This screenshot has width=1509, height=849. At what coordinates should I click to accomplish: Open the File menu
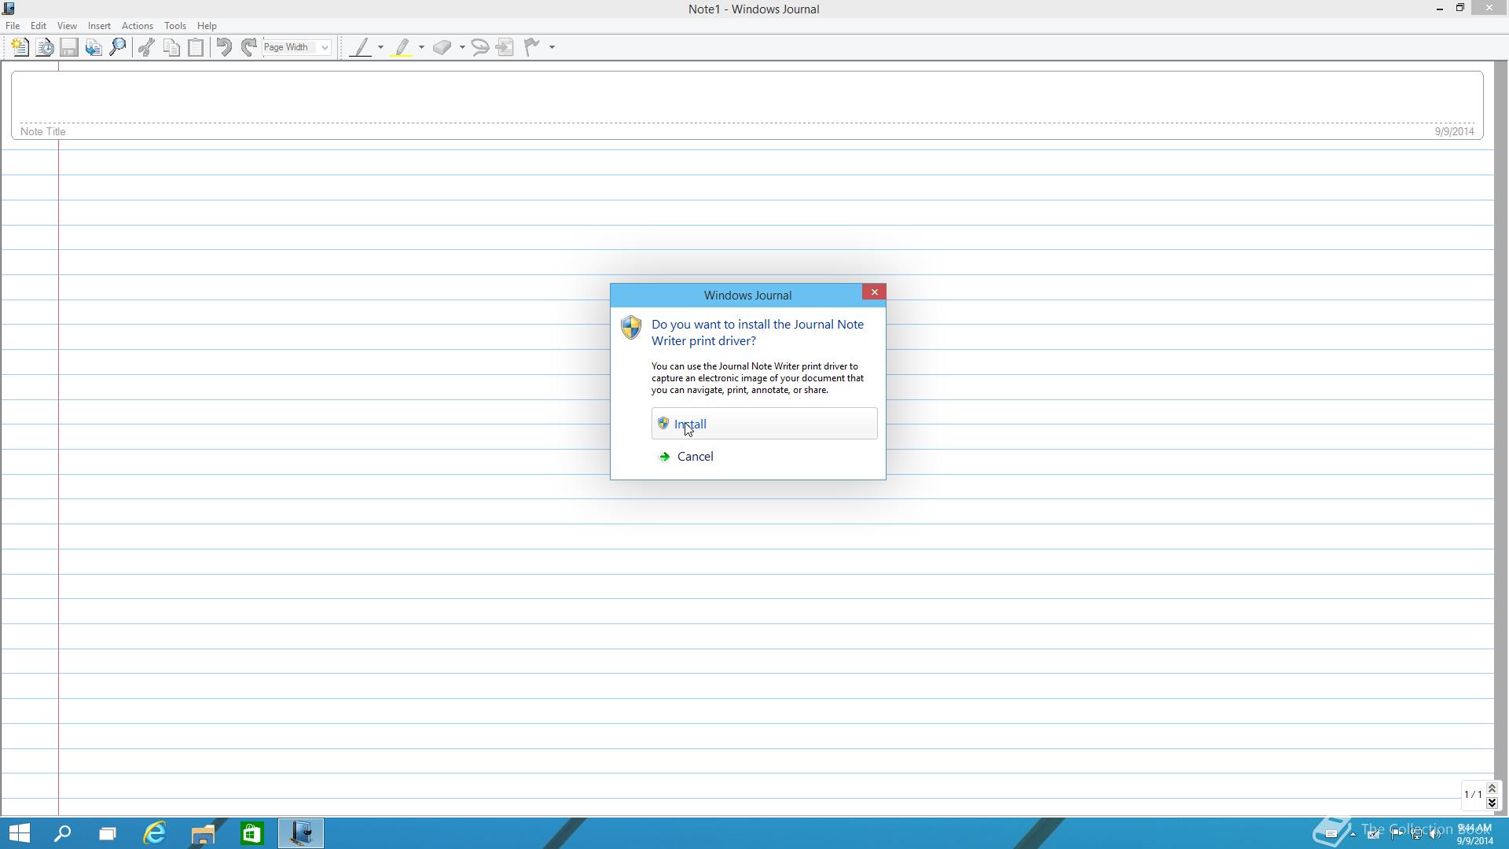click(x=13, y=26)
